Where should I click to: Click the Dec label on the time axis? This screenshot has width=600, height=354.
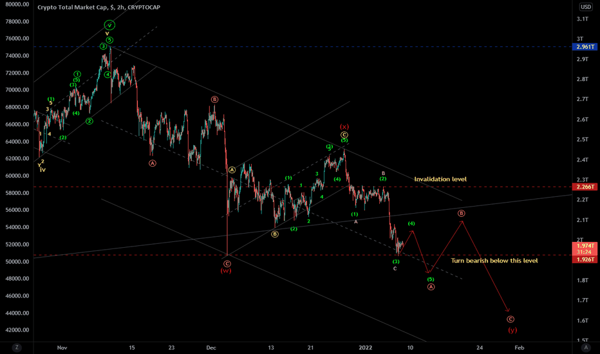(211, 348)
